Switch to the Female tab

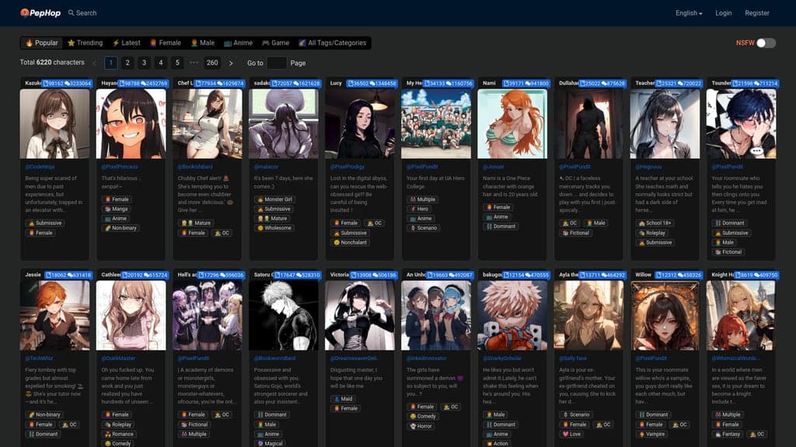(165, 43)
